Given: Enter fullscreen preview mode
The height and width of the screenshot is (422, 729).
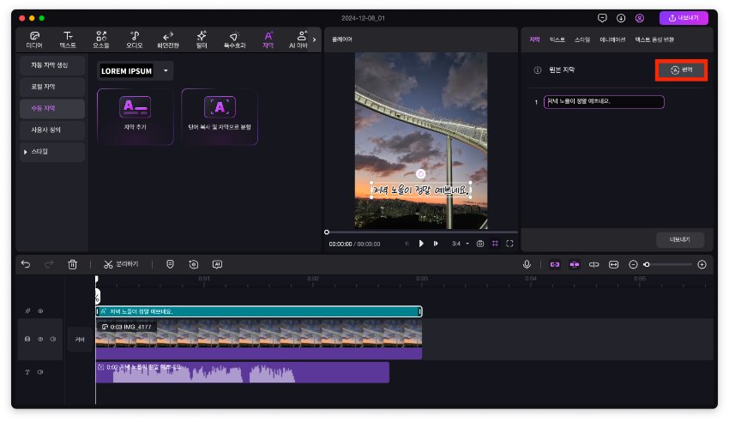Looking at the screenshot, I should click(509, 244).
